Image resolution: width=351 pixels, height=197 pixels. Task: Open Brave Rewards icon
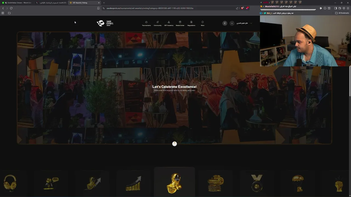247,8
